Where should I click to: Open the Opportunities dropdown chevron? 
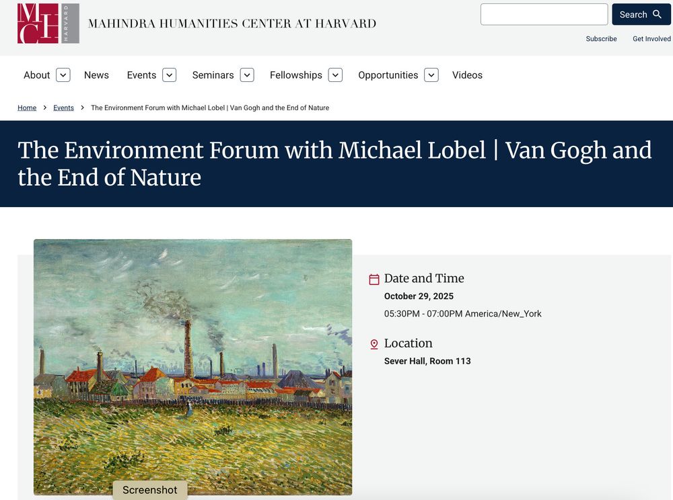431,75
